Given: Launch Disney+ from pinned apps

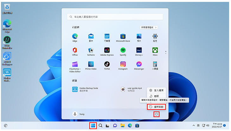Looking at the screenshot, I should coord(139,51).
